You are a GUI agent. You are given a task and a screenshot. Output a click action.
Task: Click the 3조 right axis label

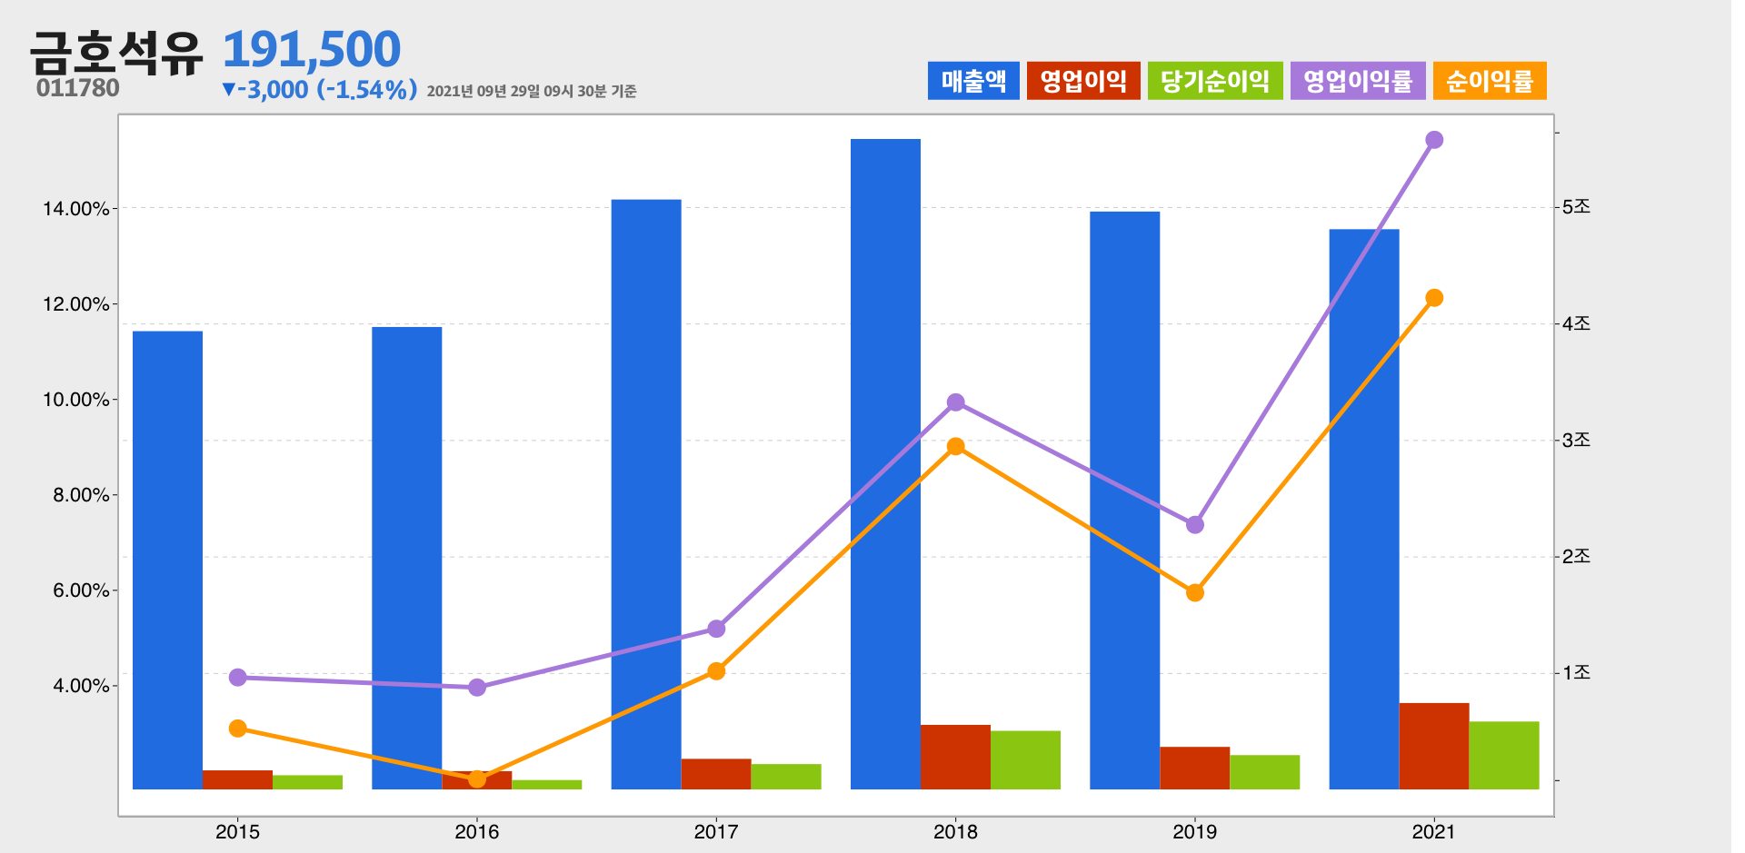click(x=1577, y=440)
